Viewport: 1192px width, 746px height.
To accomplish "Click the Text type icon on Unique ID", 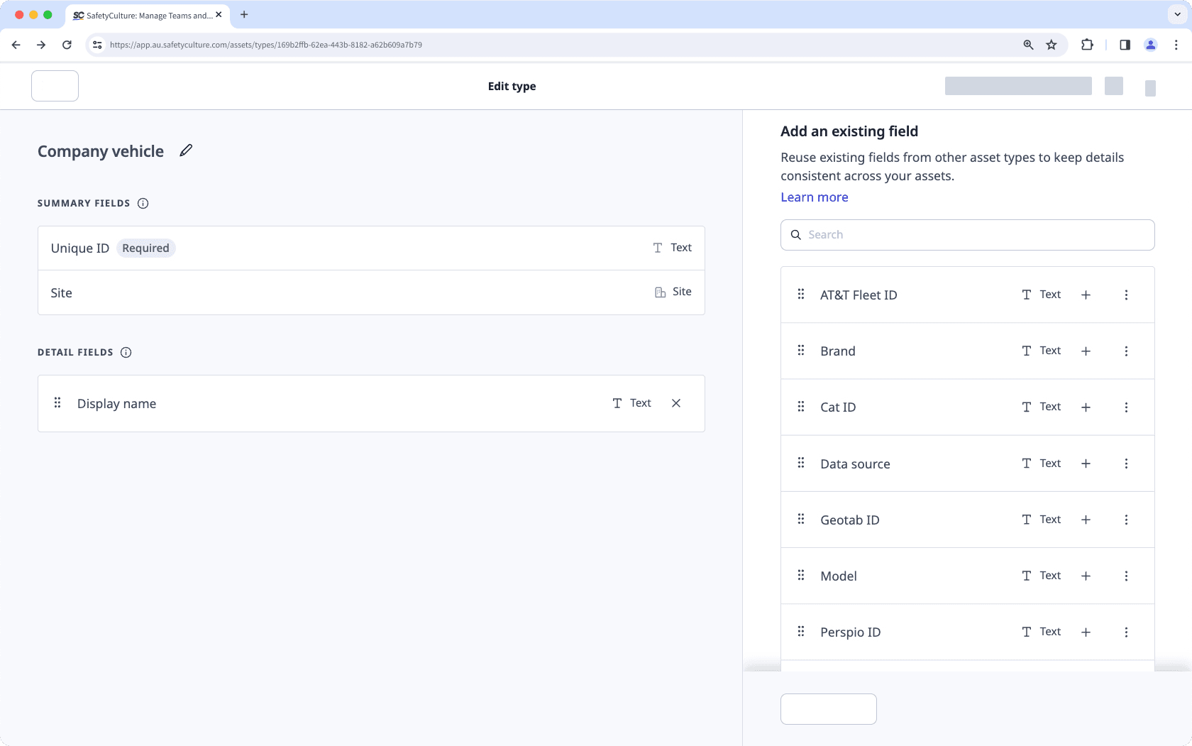I will point(656,247).
